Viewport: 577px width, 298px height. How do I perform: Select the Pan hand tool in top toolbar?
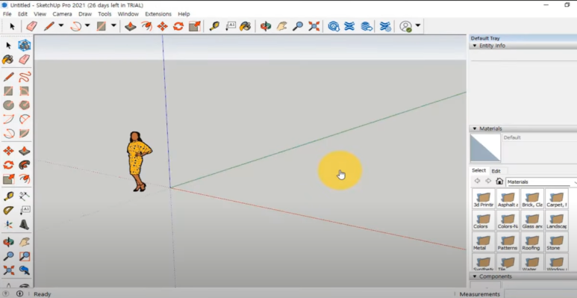(x=281, y=26)
